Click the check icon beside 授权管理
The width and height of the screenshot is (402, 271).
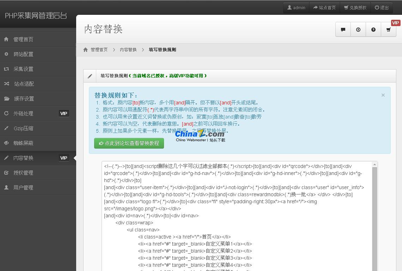[6, 173]
